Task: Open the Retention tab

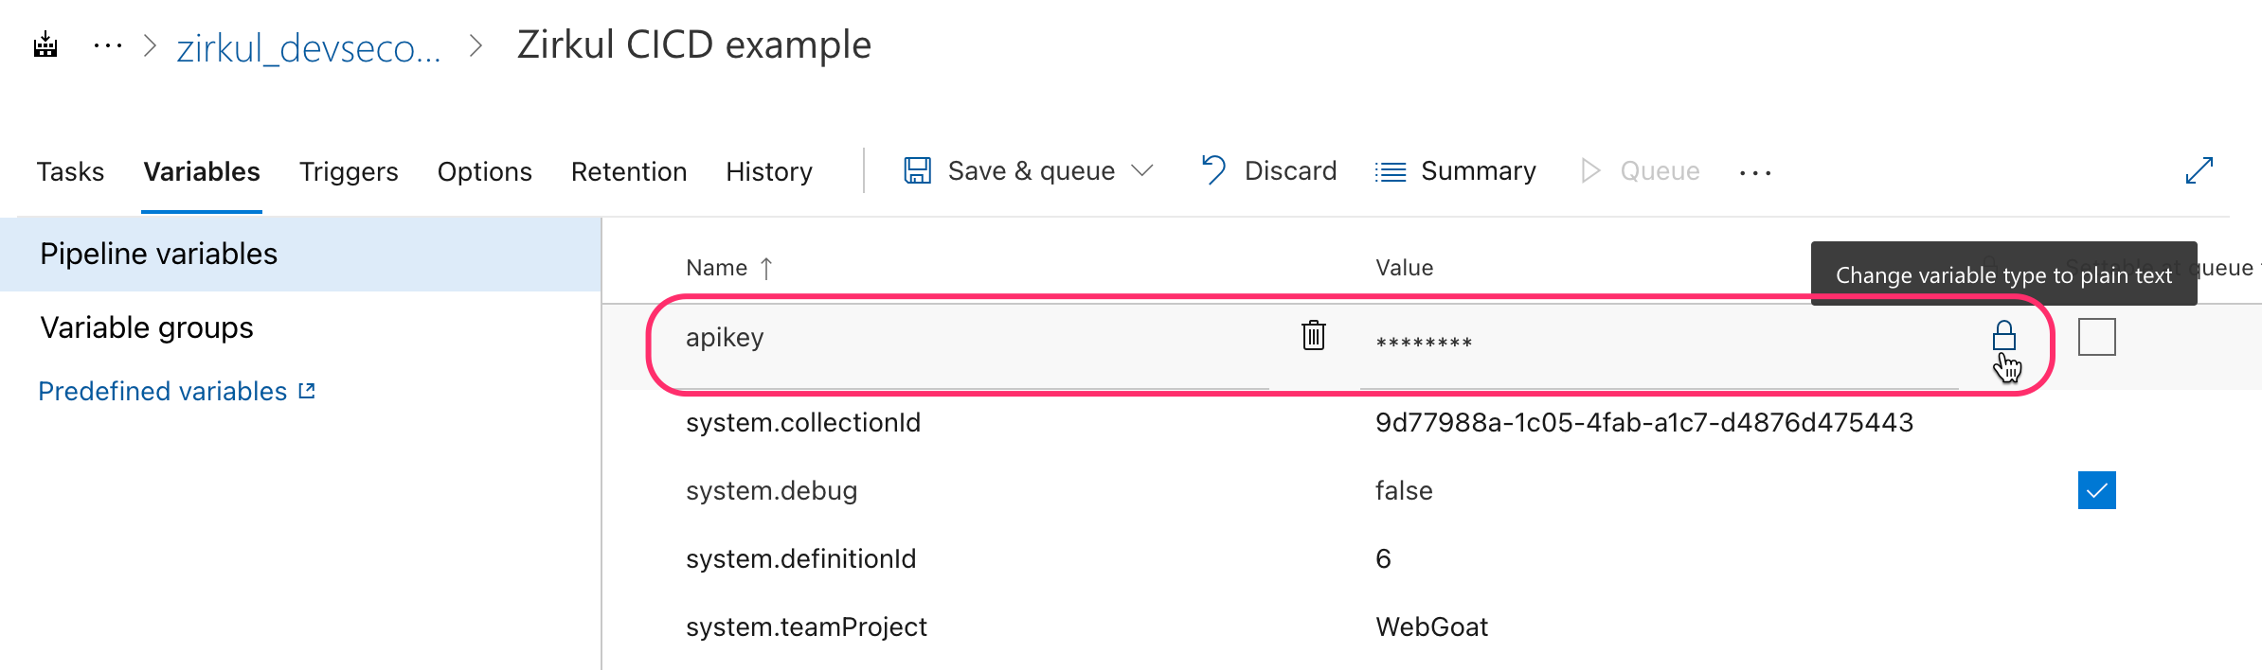Action: (629, 171)
